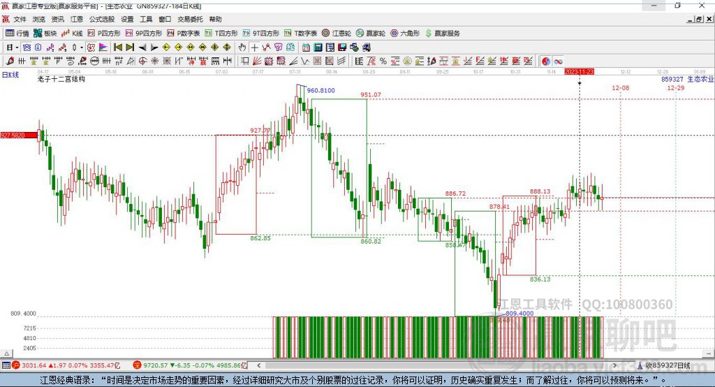This screenshot has width=715, height=387.
Task: Switch to the K线 chart view
Action: click(x=72, y=34)
